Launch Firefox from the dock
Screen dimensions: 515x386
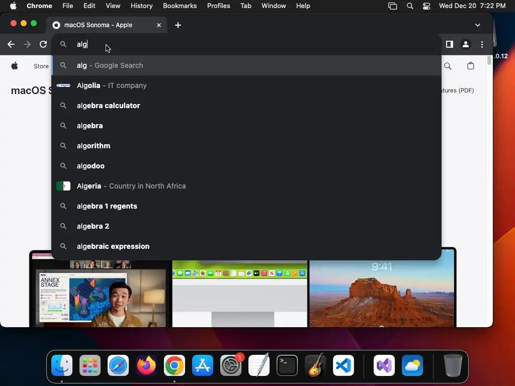[x=146, y=365]
